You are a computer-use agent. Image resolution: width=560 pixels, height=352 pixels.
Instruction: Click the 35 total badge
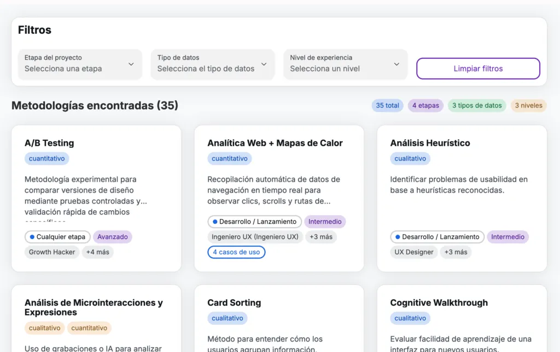[x=387, y=106]
